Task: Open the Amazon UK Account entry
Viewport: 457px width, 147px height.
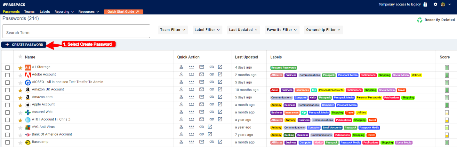Action: pyautogui.click(x=48, y=89)
